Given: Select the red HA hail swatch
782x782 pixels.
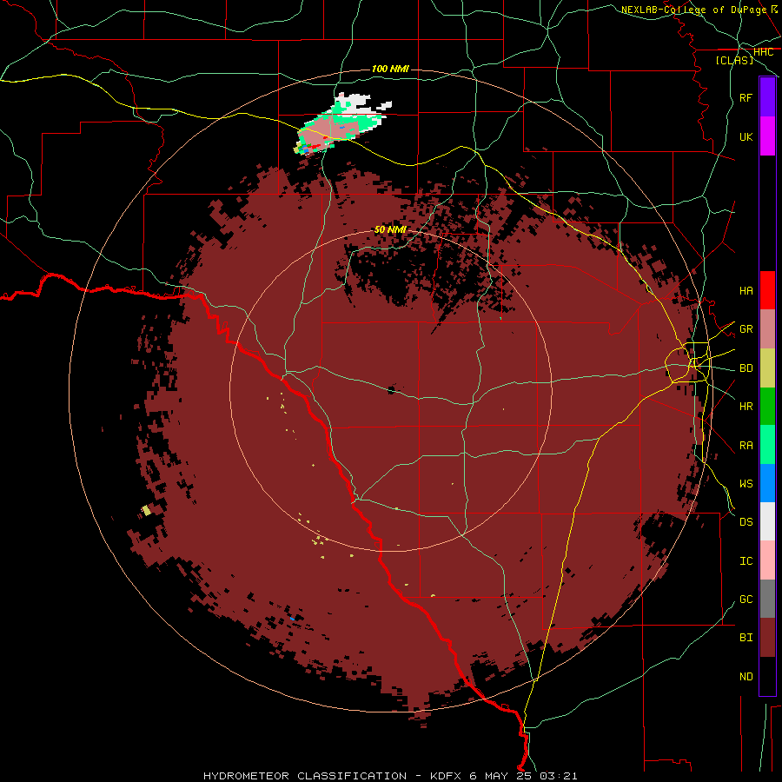Looking at the screenshot, I should (767, 290).
